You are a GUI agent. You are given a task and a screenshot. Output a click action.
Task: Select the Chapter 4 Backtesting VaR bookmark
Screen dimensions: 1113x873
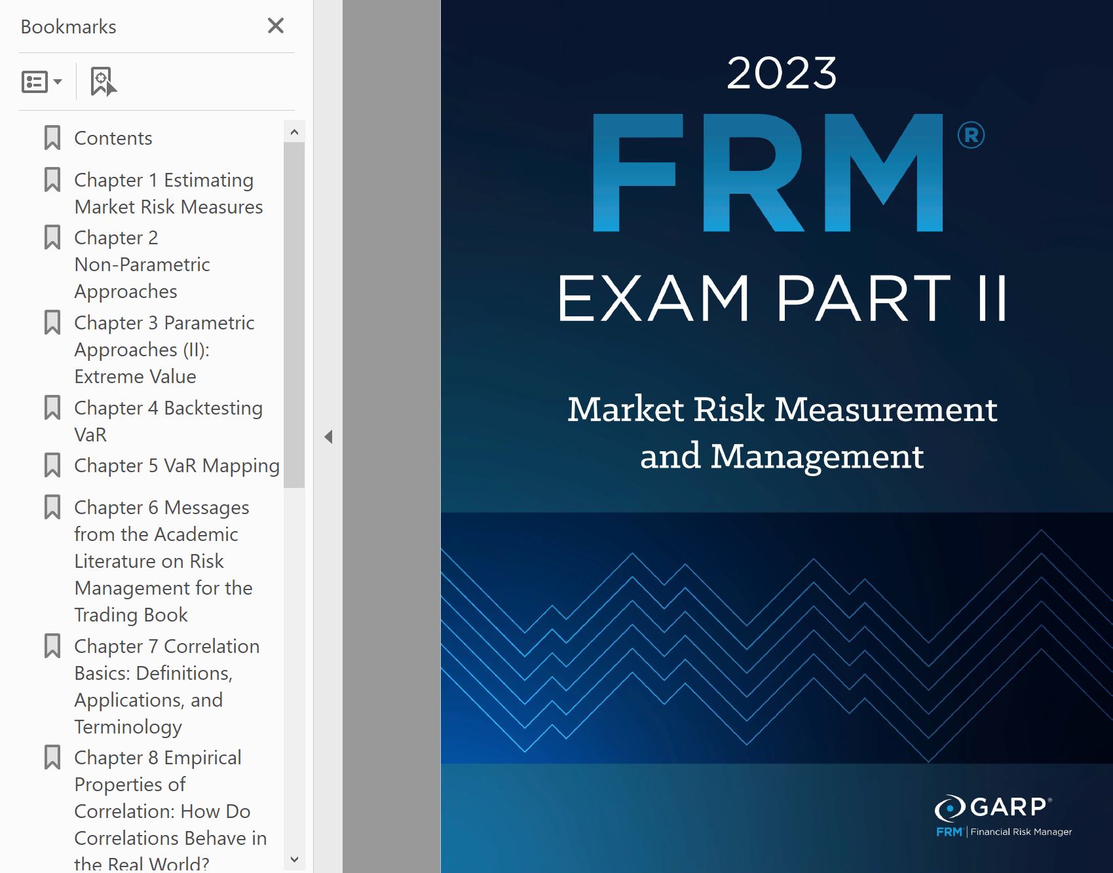point(168,420)
